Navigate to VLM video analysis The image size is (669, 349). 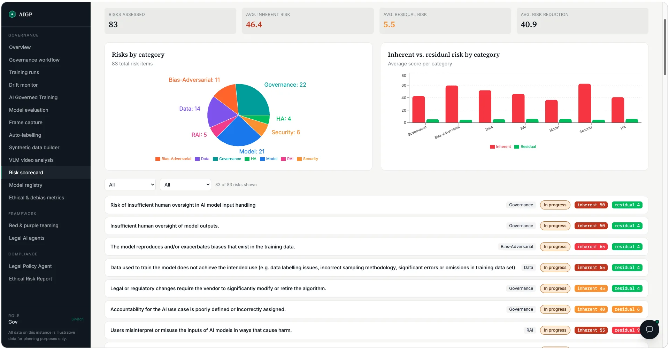pos(31,160)
